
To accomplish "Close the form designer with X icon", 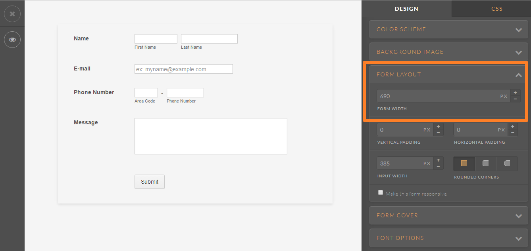I will pos(12,14).
